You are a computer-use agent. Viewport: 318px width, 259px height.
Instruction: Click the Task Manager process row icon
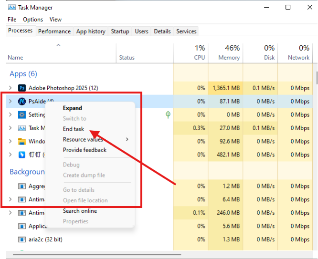pyautogui.click(x=22, y=128)
